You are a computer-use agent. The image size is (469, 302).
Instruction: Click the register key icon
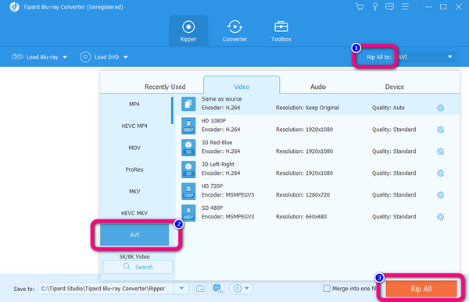[x=374, y=6]
